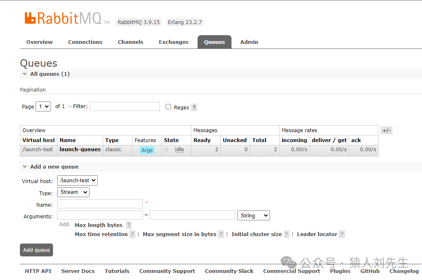This screenshot has width=422, height=280.
Task: Click the Add queue button
Action: pyautogui.click(x=36, y=250)
